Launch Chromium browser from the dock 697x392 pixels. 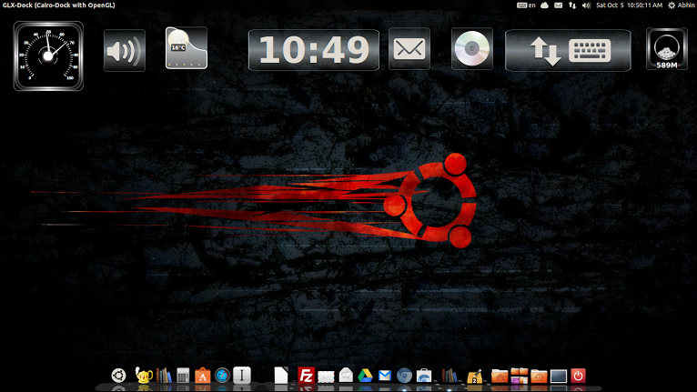point(404,376)
